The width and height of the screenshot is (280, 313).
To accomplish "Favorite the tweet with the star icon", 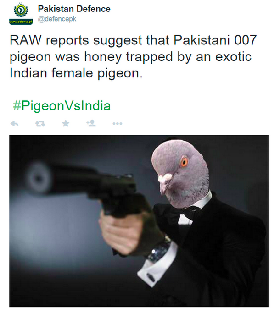I will coord(66,124).
